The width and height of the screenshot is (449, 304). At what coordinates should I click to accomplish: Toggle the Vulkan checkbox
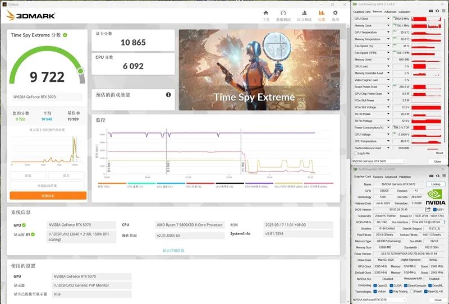[375, 292]
